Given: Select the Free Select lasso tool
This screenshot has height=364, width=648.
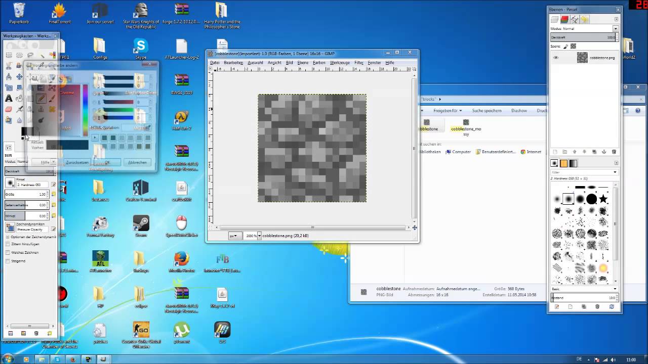Looking at the screenshot, I should (x=30, y=55).
